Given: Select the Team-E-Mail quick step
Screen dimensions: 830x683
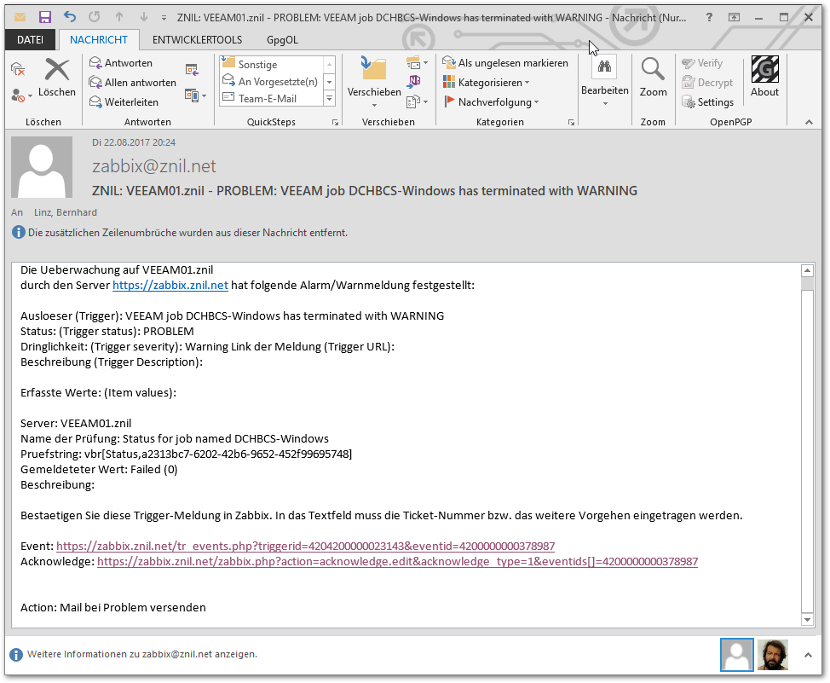Looking at the screenshot, I should click(267, 99).
